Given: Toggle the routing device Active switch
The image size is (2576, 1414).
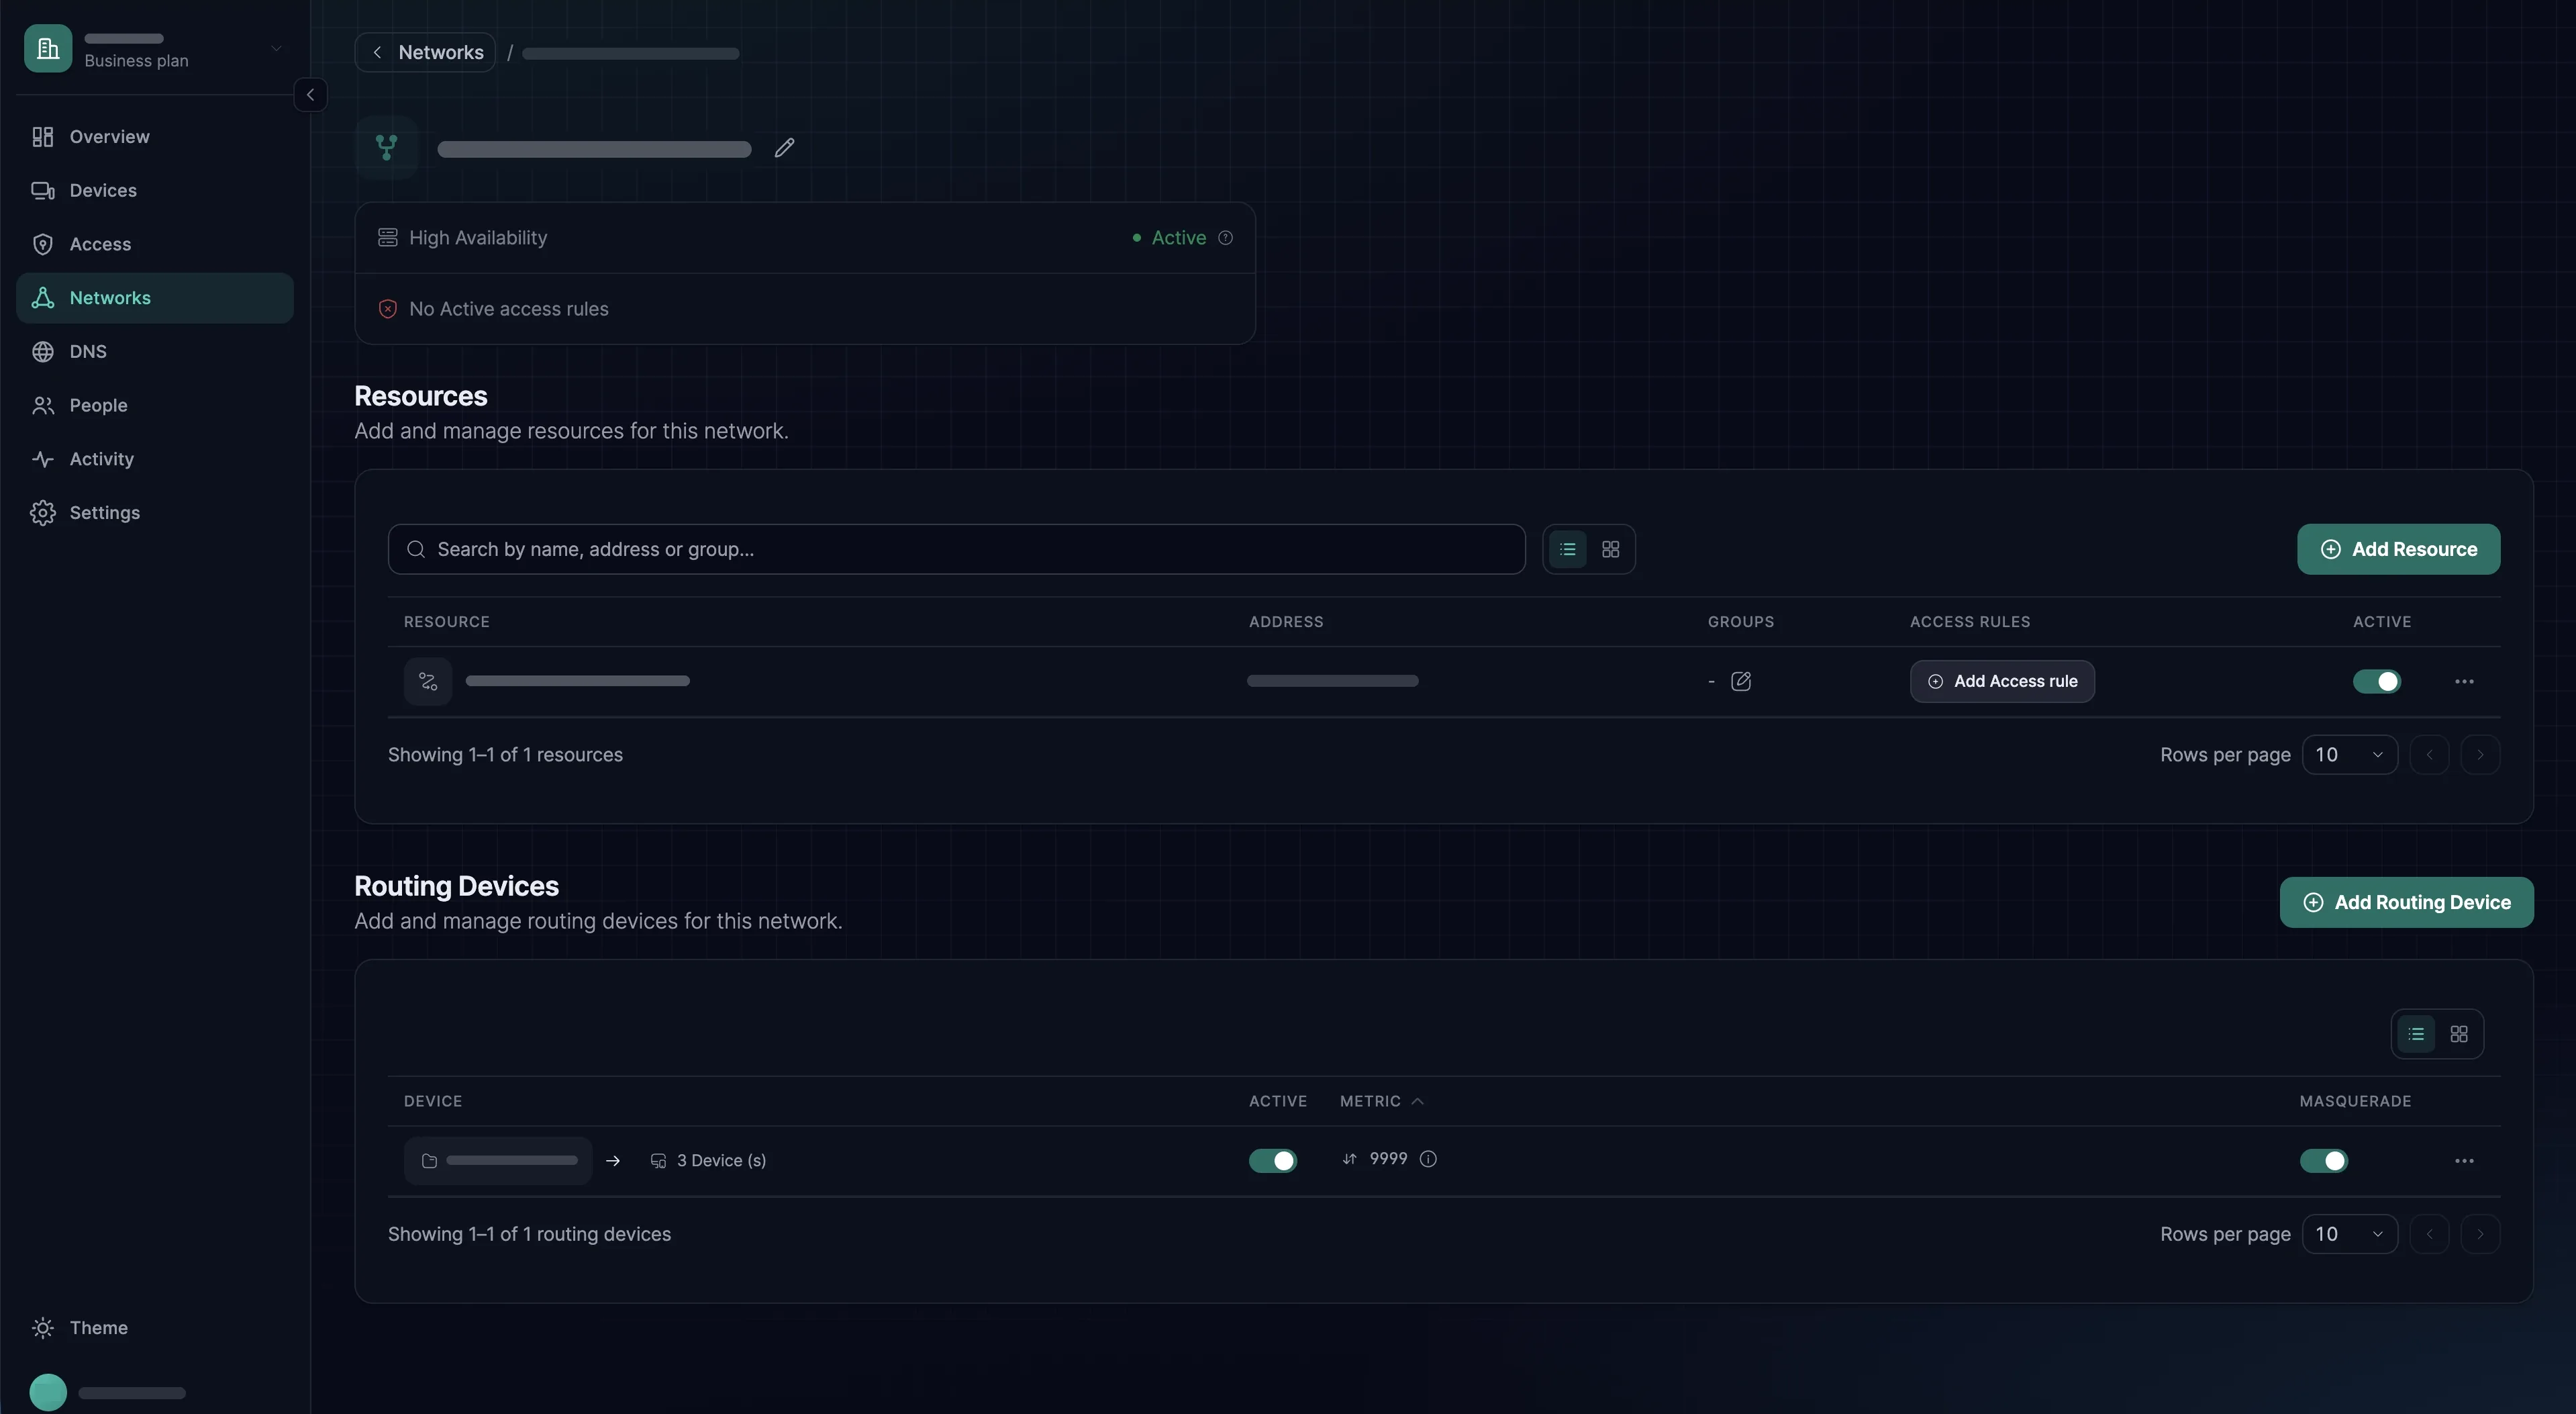Looking at the screenshot, I should tap(1272, 1161).
